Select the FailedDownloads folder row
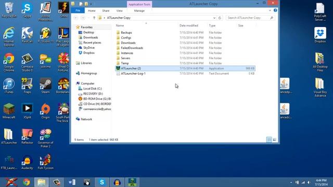Viewport: 333px width, 187px height. [x=185, y=48]
